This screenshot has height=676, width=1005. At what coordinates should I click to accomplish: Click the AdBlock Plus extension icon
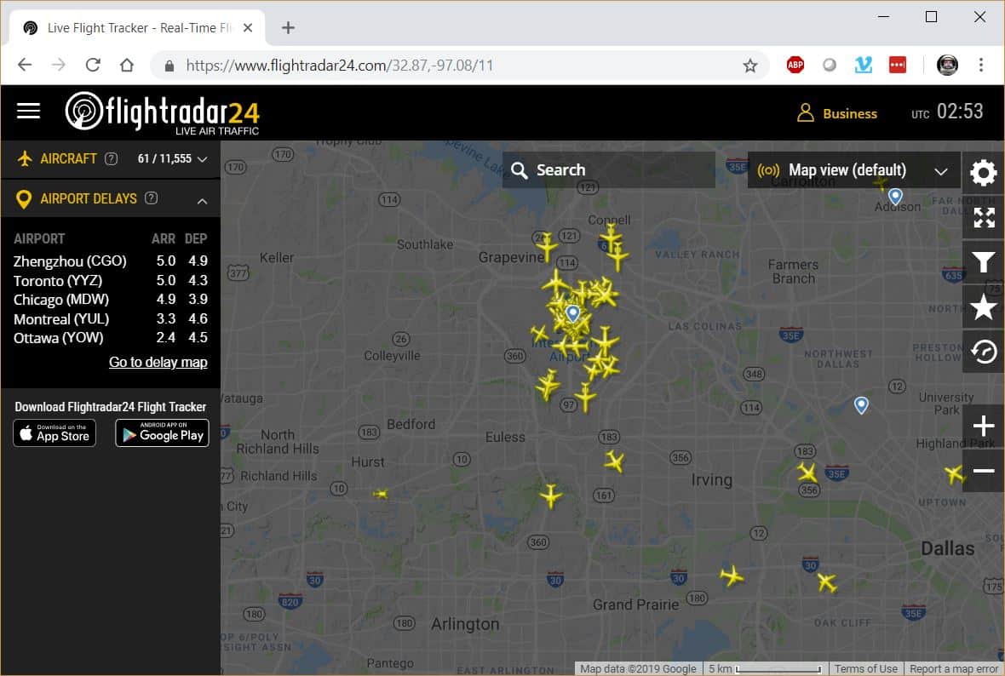(x=795, y=65)
